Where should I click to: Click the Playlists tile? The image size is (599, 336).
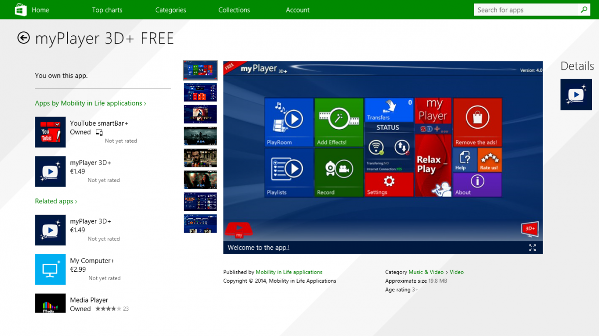289,172
